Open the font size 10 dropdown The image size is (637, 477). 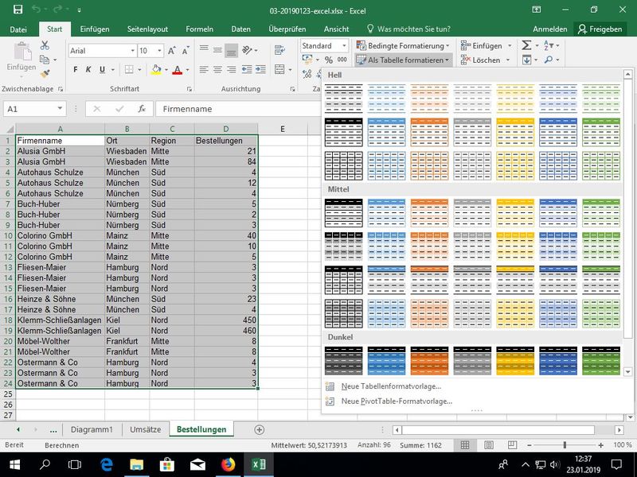coord(159,51)
